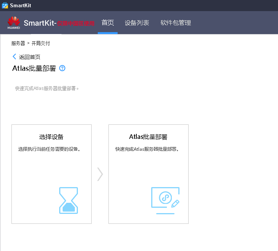The height and width of the screenshot is (251, 278).
Task: Click the 开局交付 breadcrumb
Action: pos(40,43)
